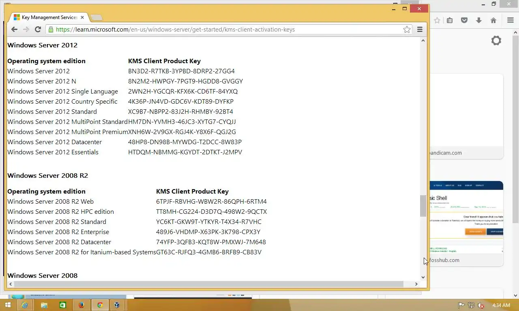Click the Chrome forward arrow
Screen dimensions: 519x311
(26, 29)
